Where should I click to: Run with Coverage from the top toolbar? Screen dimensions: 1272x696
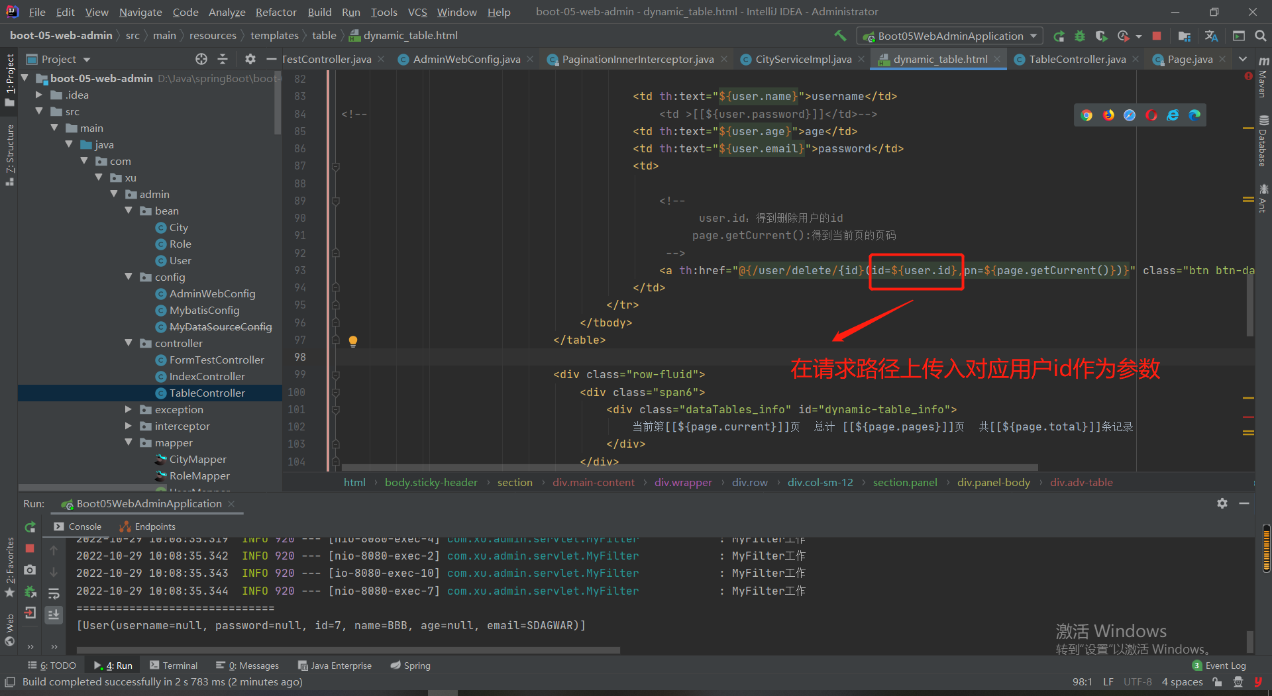(1101, 36)
